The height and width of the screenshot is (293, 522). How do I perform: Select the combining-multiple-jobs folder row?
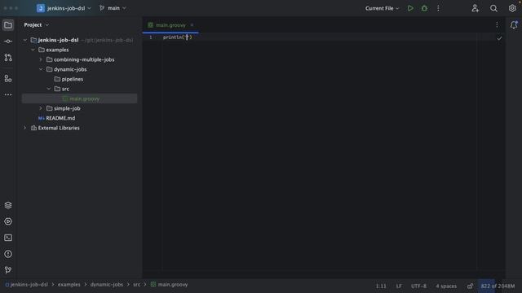tap(80, 59)
